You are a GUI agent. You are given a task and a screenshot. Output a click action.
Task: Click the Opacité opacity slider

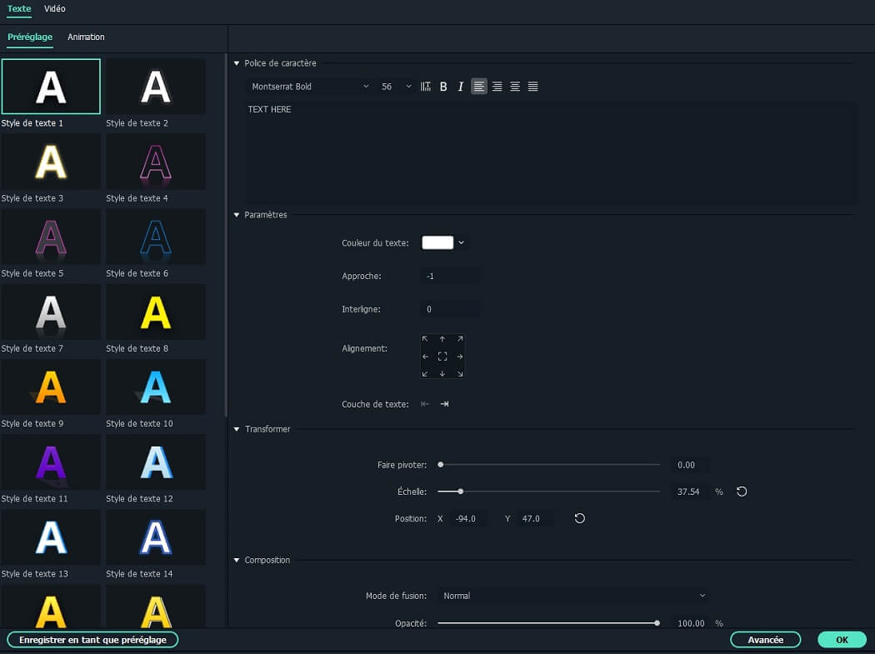point(549,623)
